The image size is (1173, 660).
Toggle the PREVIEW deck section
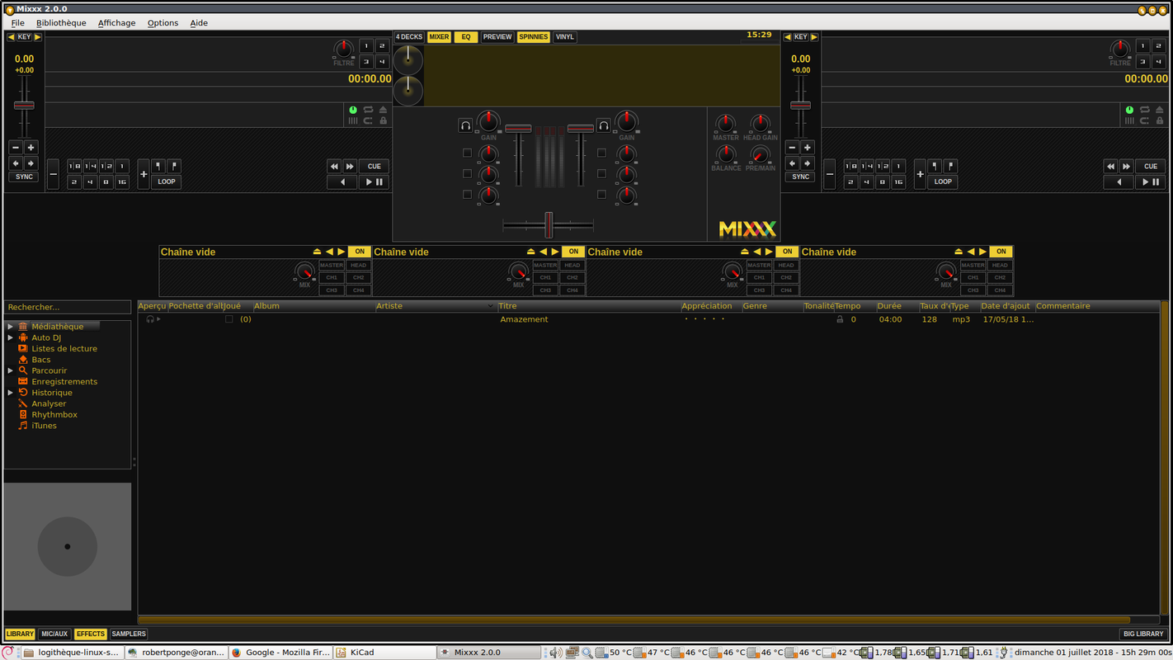[497, 37]
